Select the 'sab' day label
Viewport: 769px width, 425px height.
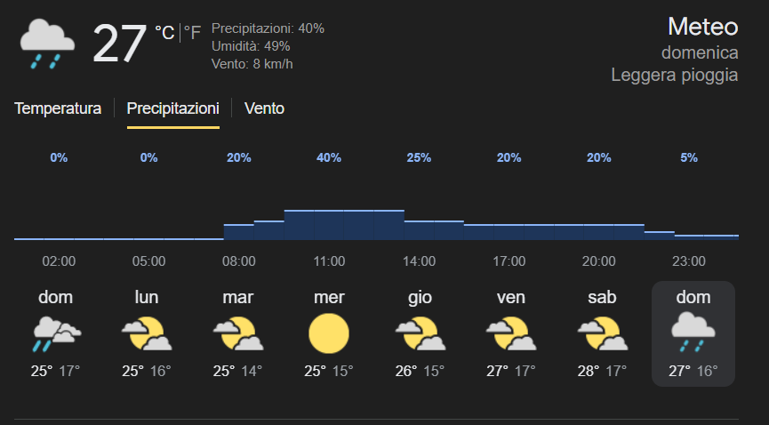[x=601, y=297]
